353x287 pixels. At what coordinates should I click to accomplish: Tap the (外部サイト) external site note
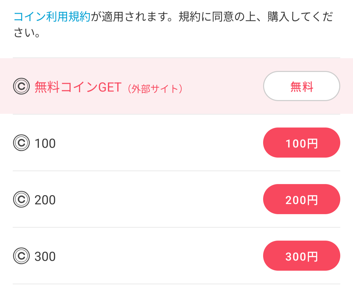click(155, 89)
